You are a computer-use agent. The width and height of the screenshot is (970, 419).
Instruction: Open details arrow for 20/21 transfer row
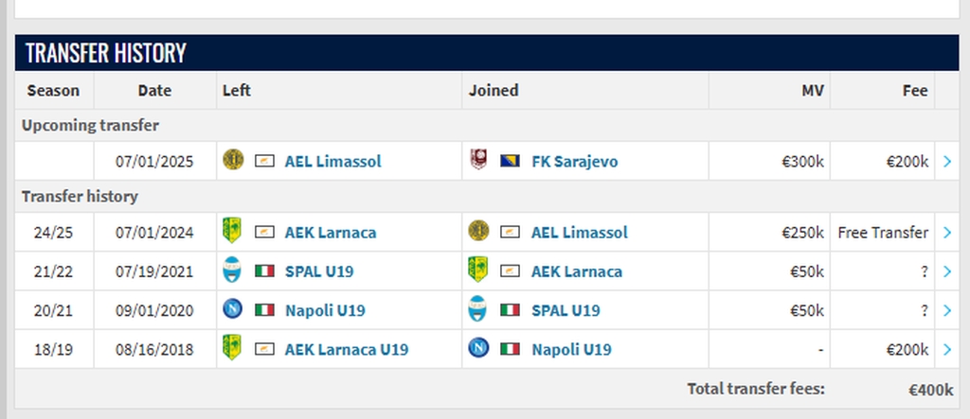pos(947,310)
